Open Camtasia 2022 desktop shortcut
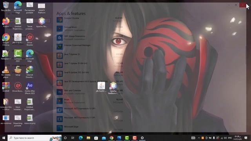The width and height of the screenshot is (251, 141). click(x=18, y=56)
